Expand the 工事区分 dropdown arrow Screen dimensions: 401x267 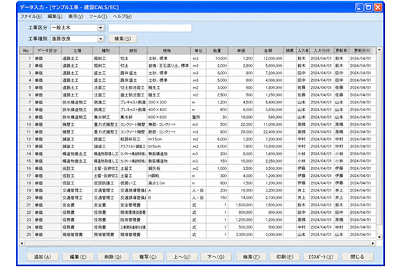[101, 28]
